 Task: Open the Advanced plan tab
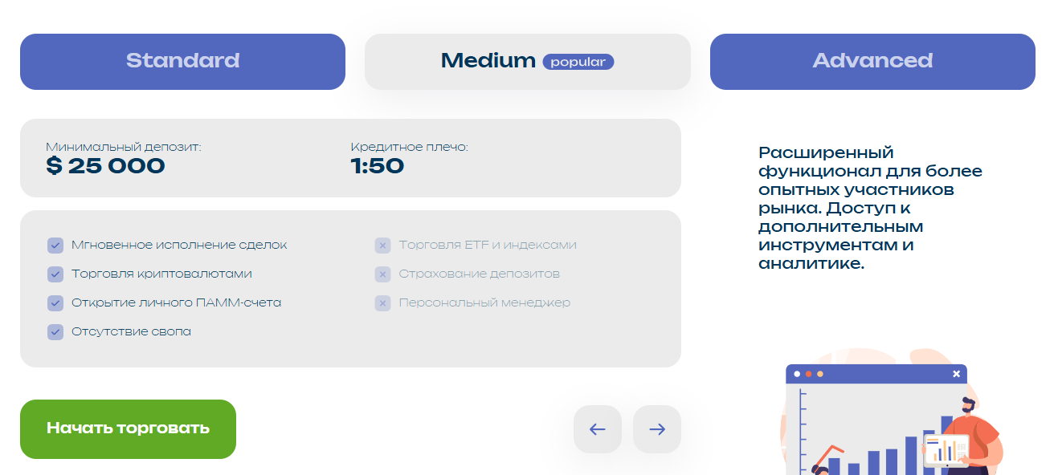coord(872,61)
